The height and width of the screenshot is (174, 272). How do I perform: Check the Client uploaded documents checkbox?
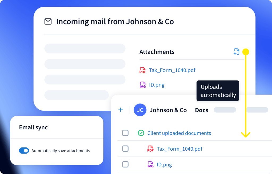125,133
